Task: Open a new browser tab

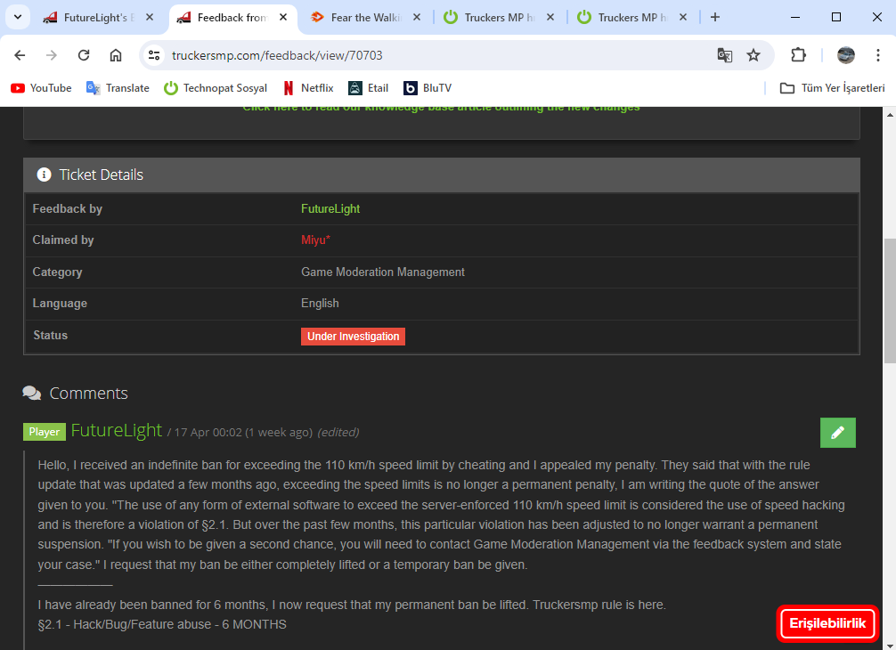Action: 715,17
